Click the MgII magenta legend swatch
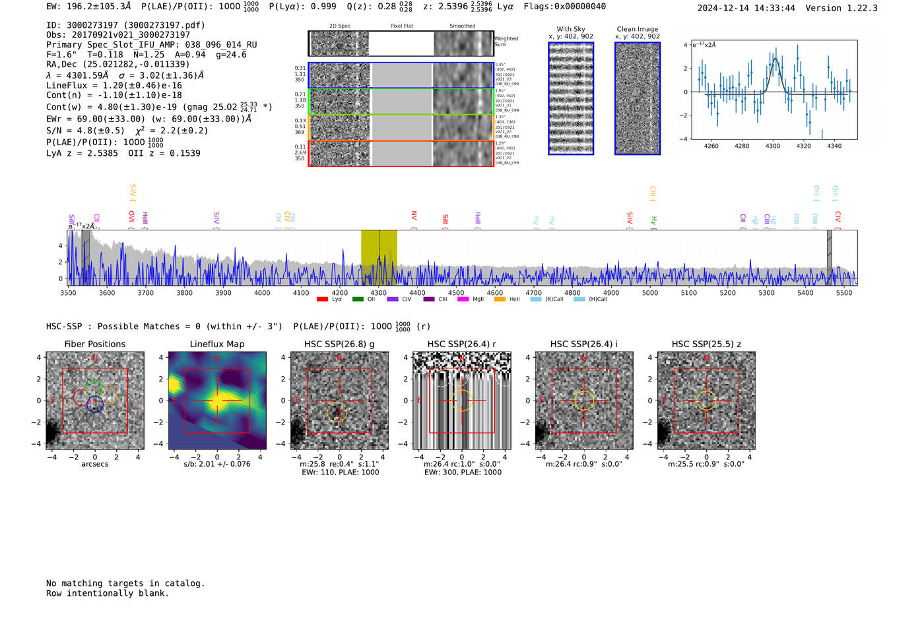Viewport: 924px width, 629px height. coord(463,300)
